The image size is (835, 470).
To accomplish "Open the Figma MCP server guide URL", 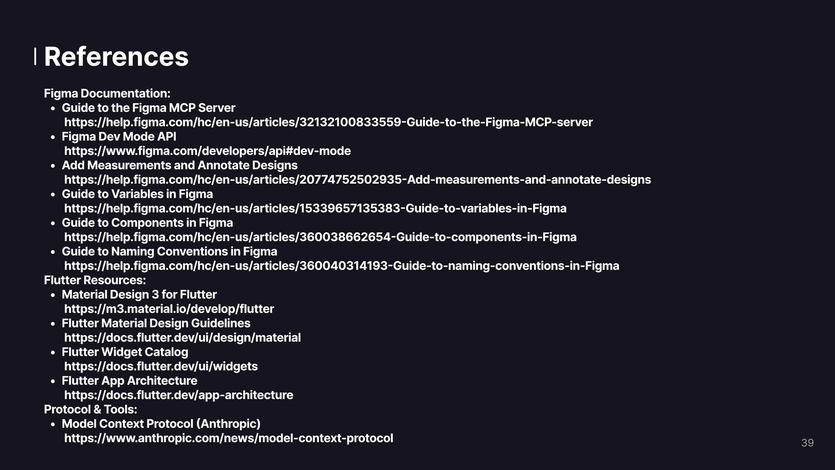I will coord(328,122).
